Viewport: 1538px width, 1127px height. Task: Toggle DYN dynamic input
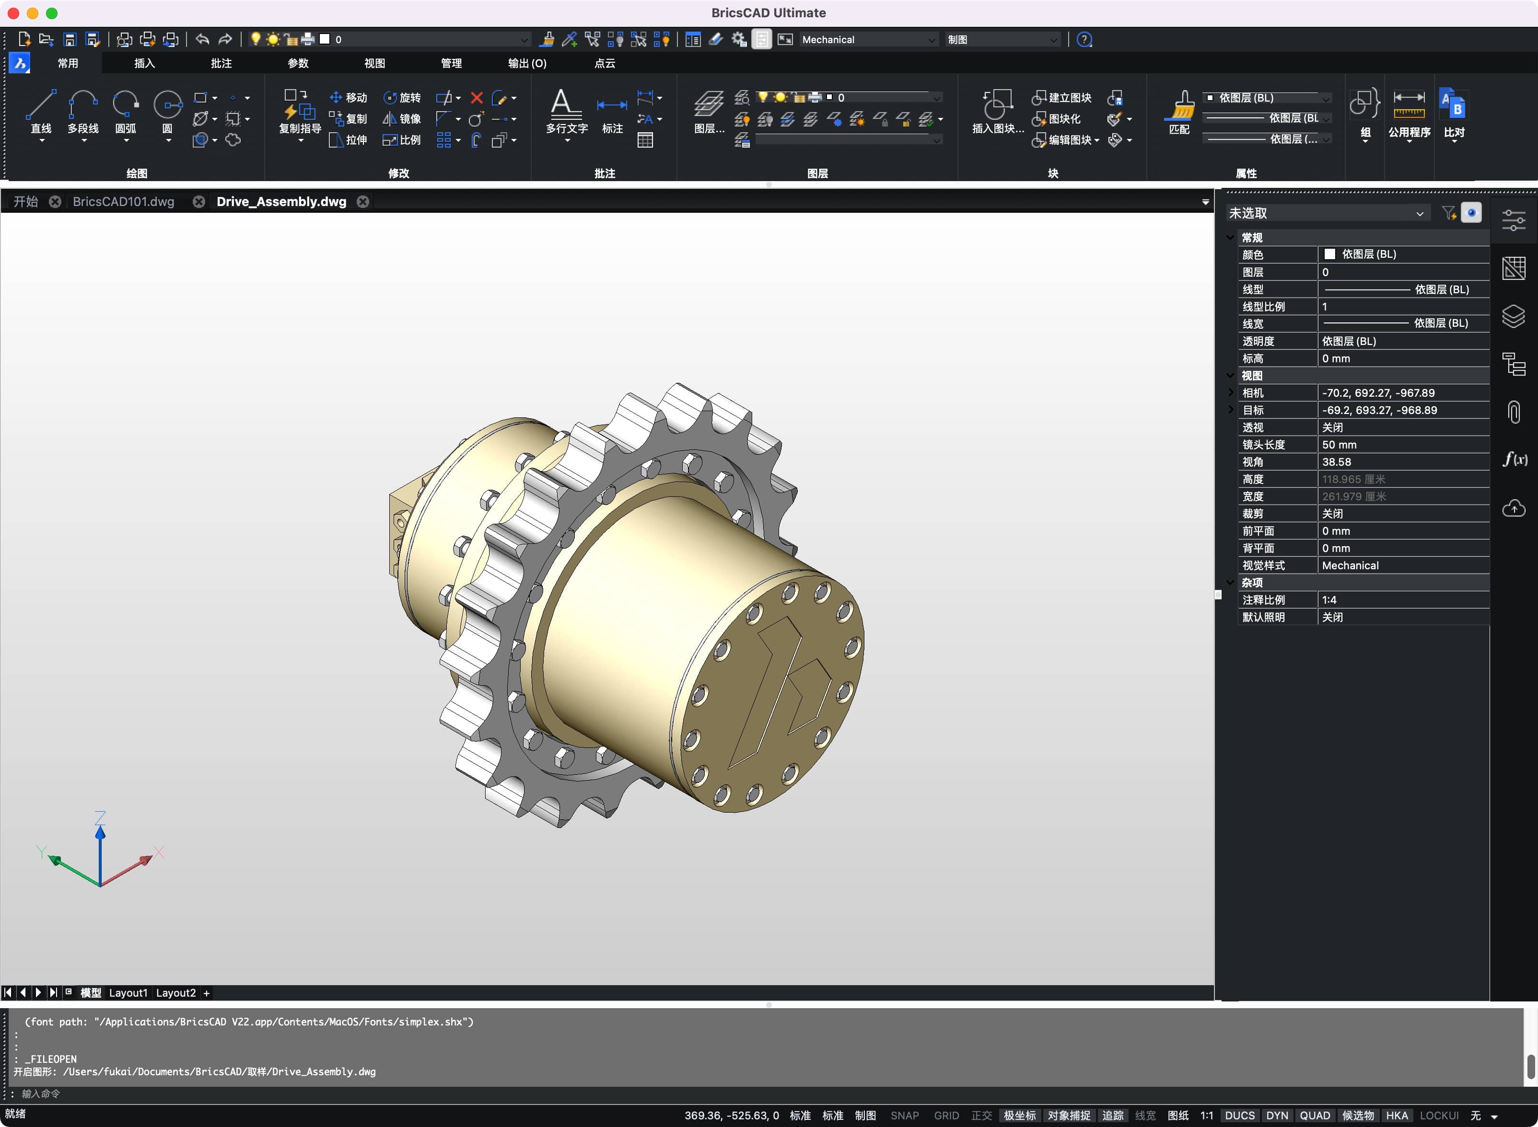click(1277, 1115)
